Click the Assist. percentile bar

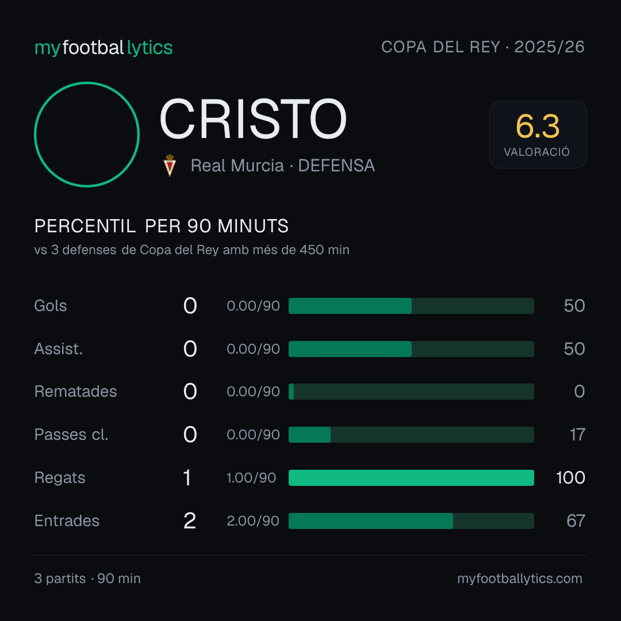(x=411, y=349)
